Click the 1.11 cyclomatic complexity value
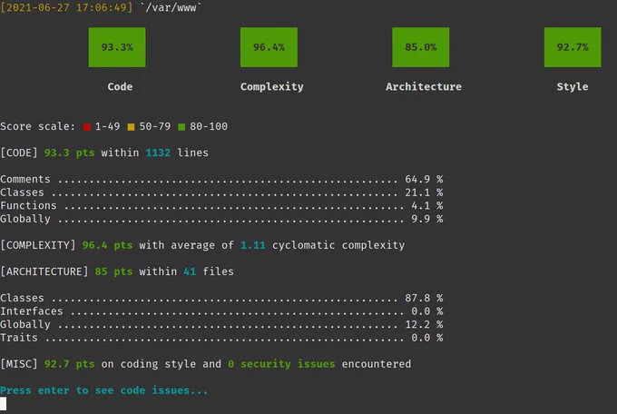 253,245
